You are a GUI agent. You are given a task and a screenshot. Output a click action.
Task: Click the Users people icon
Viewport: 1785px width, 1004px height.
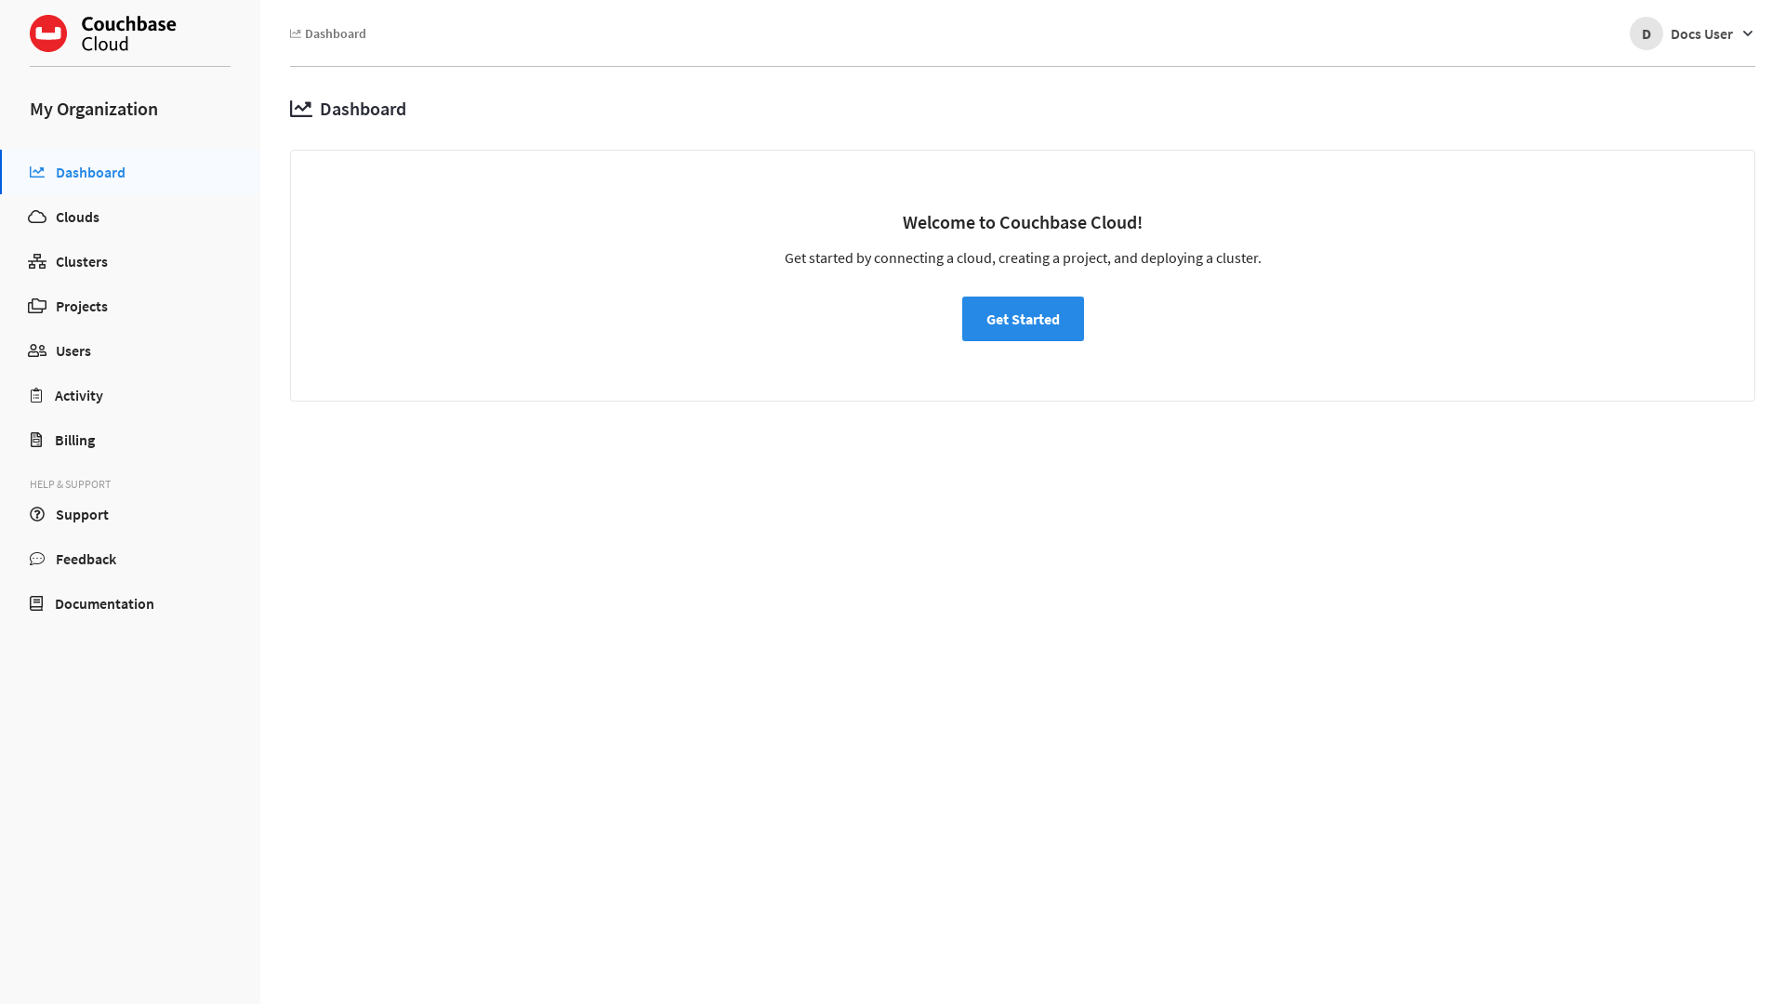point(37,350)
